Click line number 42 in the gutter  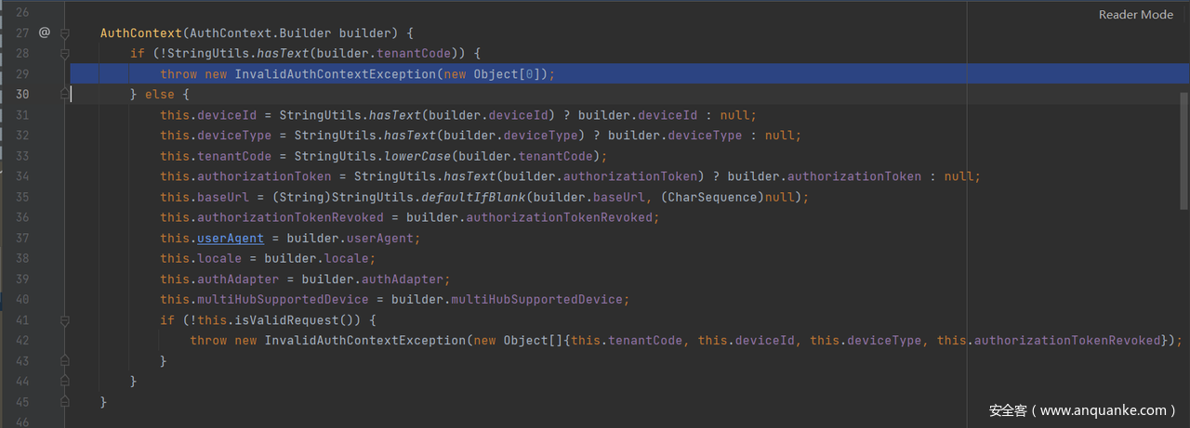22,340
